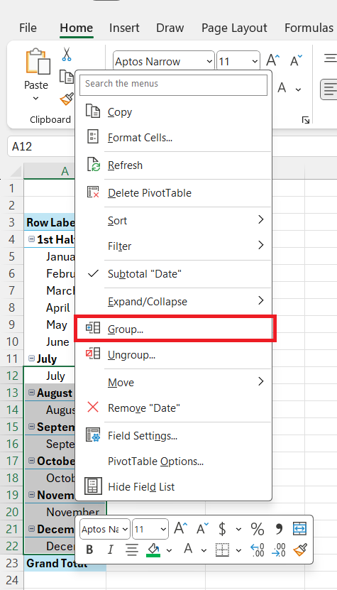Image resolution: width=337 pixels, height=590 pixels.
Task: Collapse the August group toggle
Action: point(32,393)
